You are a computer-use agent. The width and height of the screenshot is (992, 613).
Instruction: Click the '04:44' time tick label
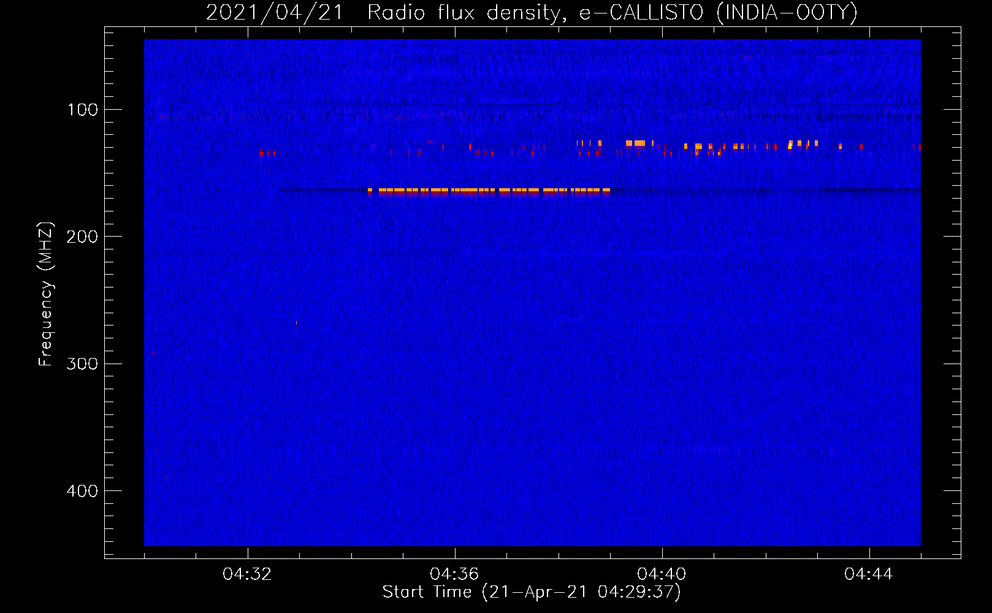click(x=869, y=574)
